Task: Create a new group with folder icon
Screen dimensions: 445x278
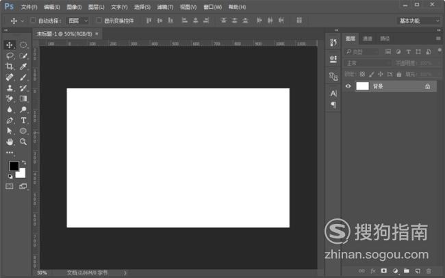Action: click(407, 271)
